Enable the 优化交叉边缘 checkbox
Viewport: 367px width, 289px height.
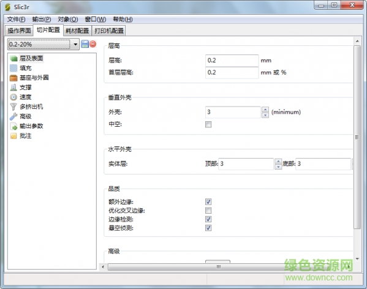coord(208,211)
